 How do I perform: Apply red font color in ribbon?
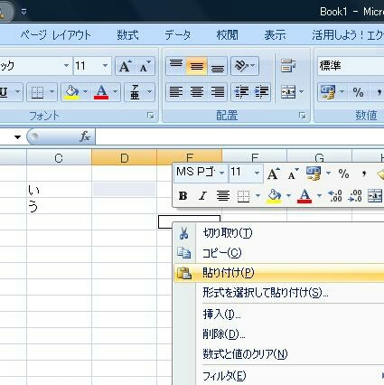coord(101,92)
